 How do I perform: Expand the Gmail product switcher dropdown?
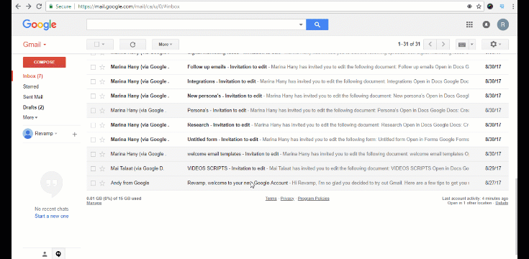(35, 45)
